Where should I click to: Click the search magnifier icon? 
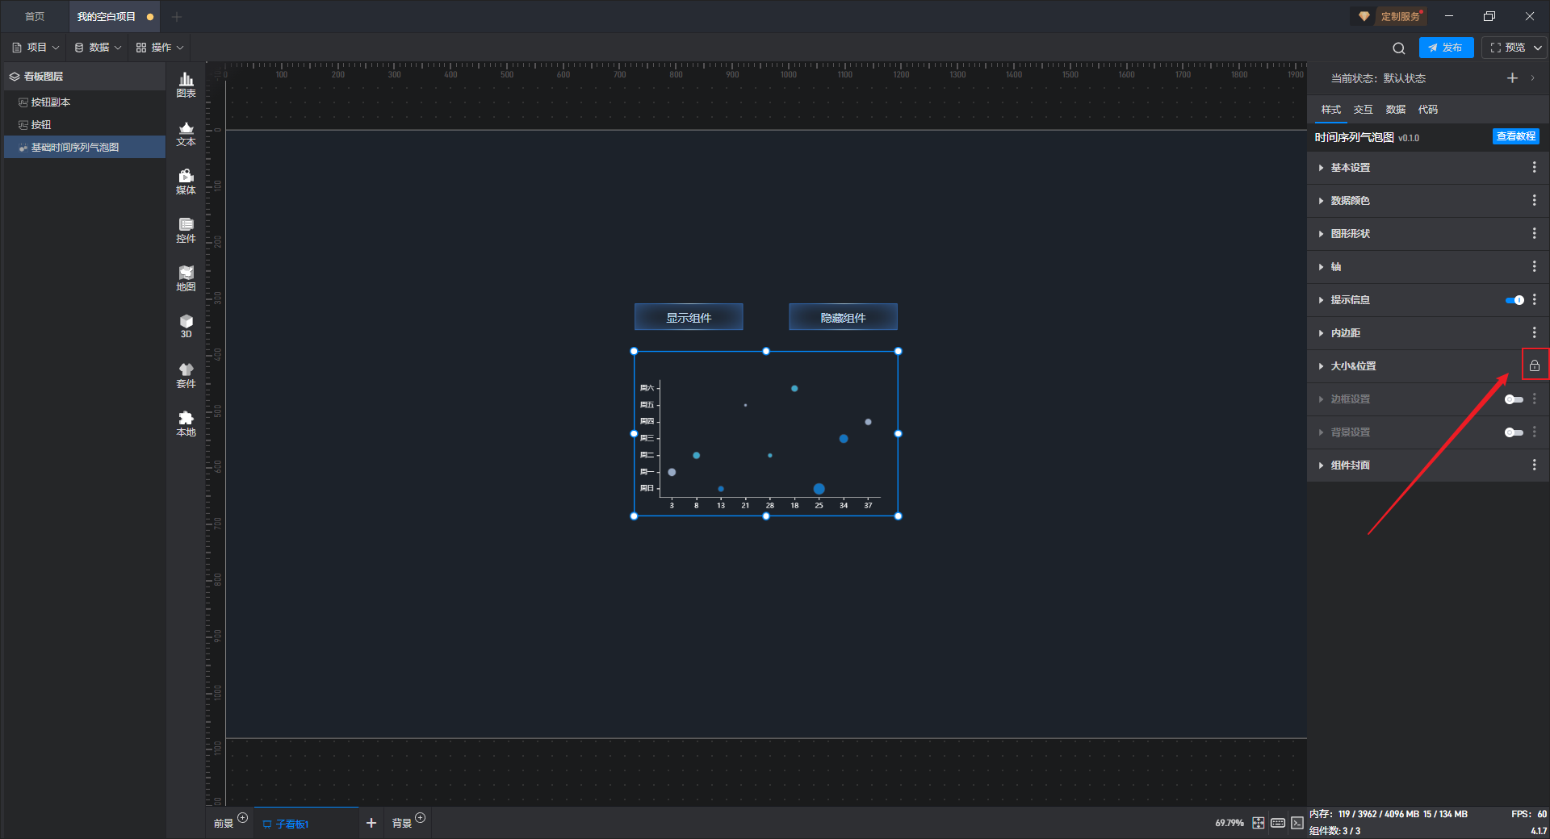[x=1399, y=48]
